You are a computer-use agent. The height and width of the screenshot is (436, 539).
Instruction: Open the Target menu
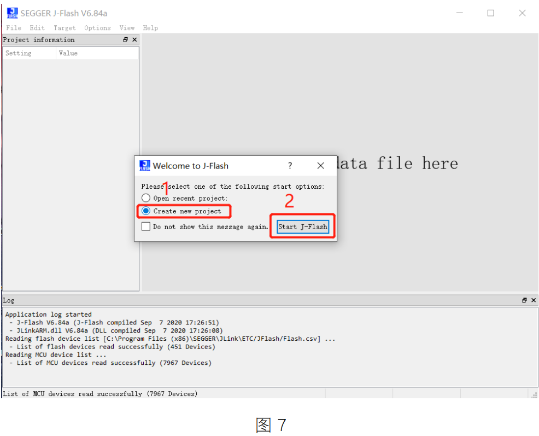(x=65, y=28)
